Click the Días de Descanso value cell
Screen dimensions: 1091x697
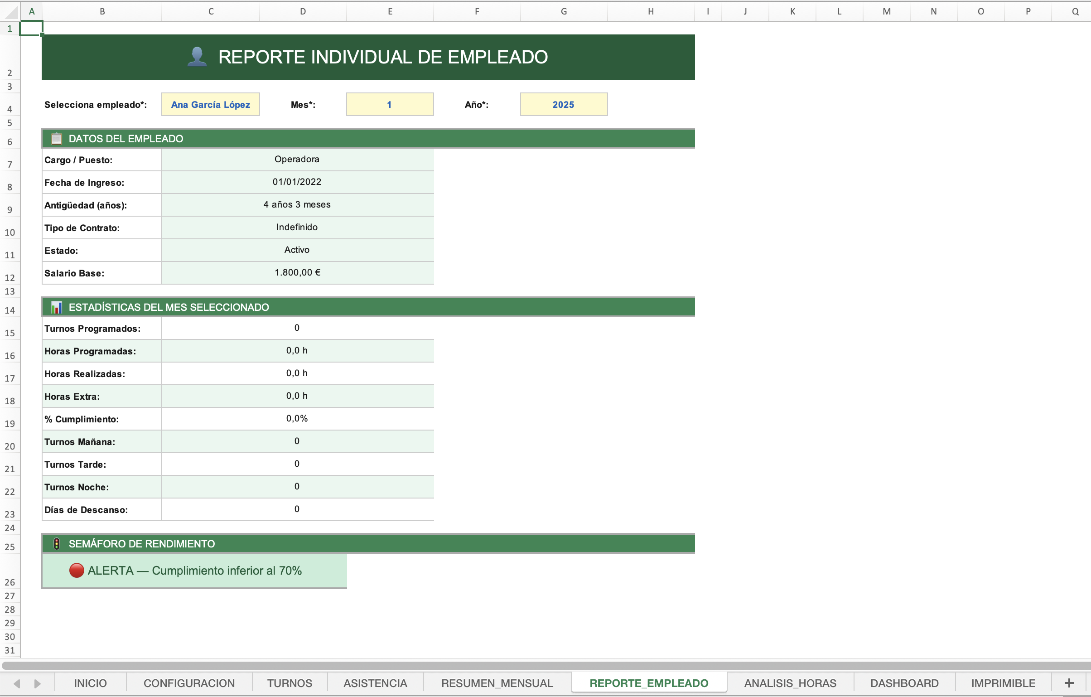pos(297,509)
